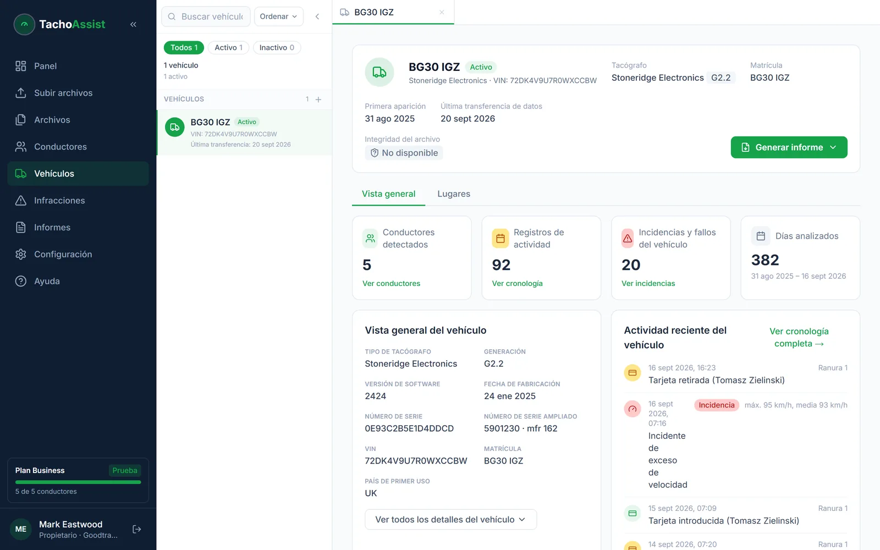Click the Buscar vehículo search field
The height and width of the screenshot is (550, 880).
206,16
